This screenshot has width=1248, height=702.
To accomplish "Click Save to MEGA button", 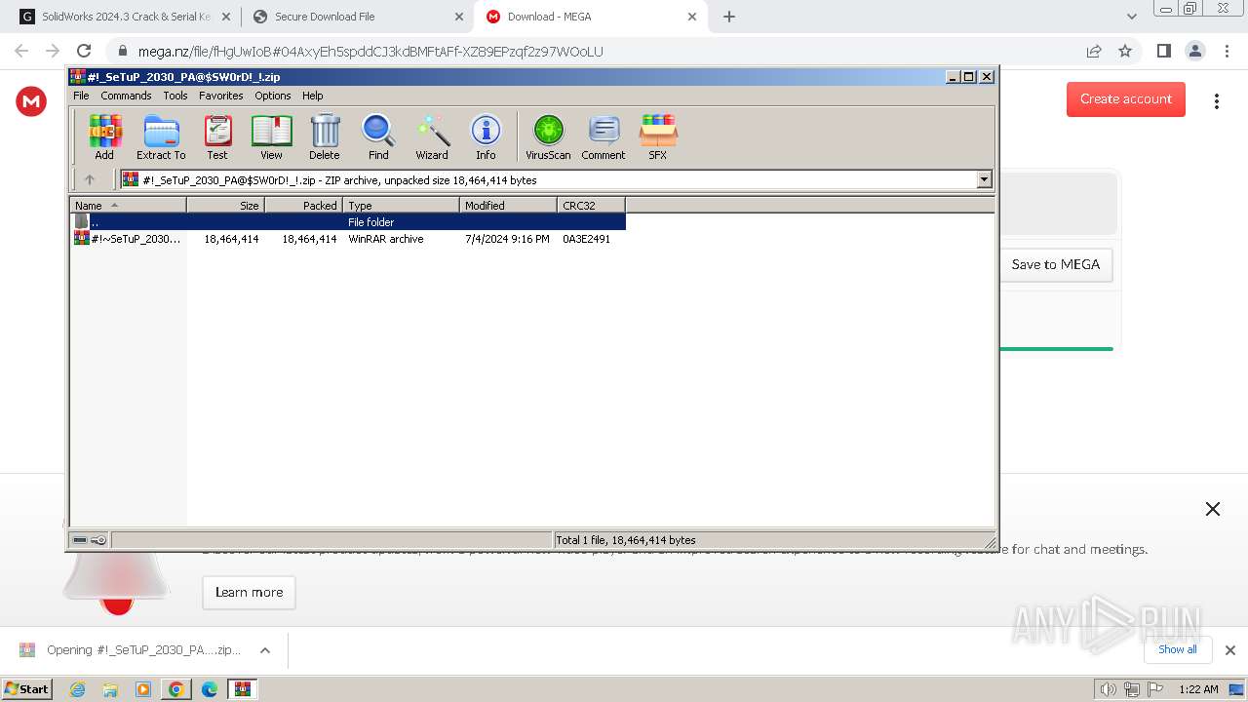I will click(1056, 264).
